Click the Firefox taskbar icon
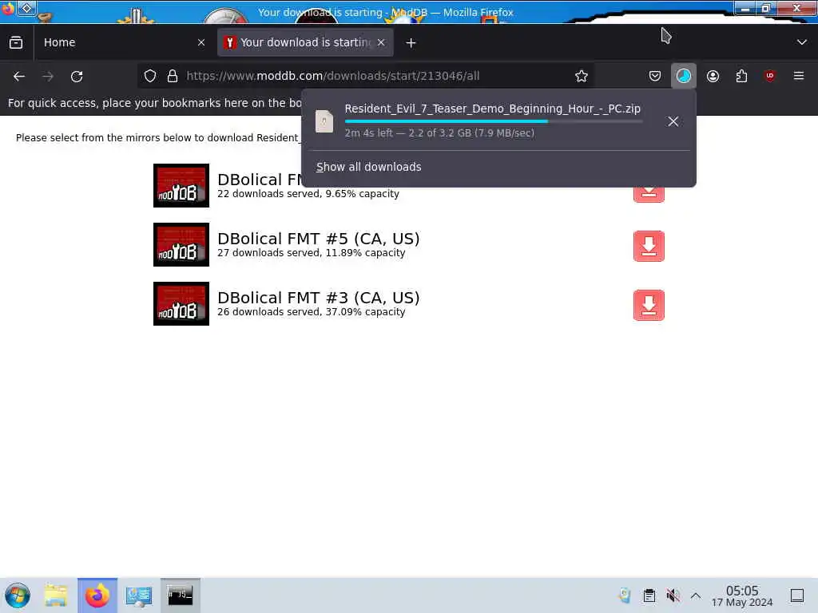 click(97, 595)
